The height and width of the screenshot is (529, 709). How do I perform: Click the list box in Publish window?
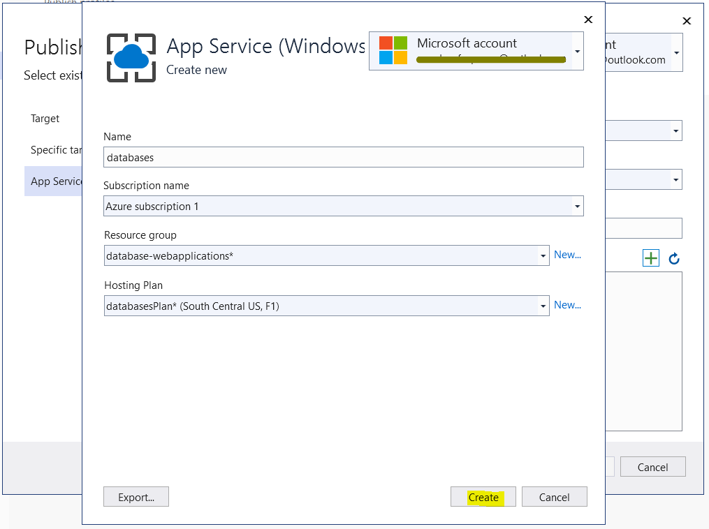(644, 352)
